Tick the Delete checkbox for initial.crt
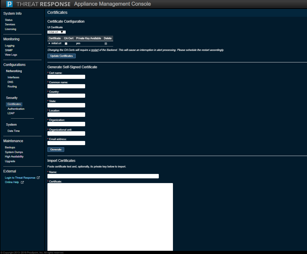Screen dimensions: 307x254 point(106,44)
